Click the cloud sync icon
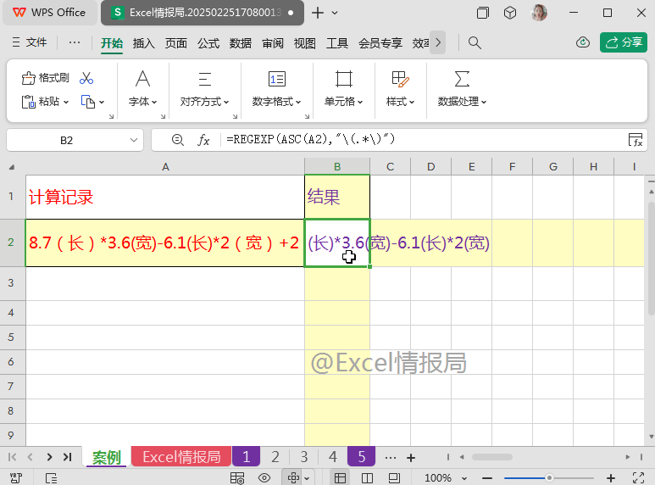 pos(582,42)
